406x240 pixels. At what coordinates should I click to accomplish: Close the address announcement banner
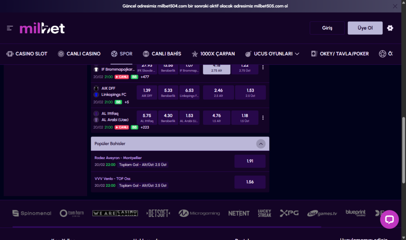[x=395, y=6]
